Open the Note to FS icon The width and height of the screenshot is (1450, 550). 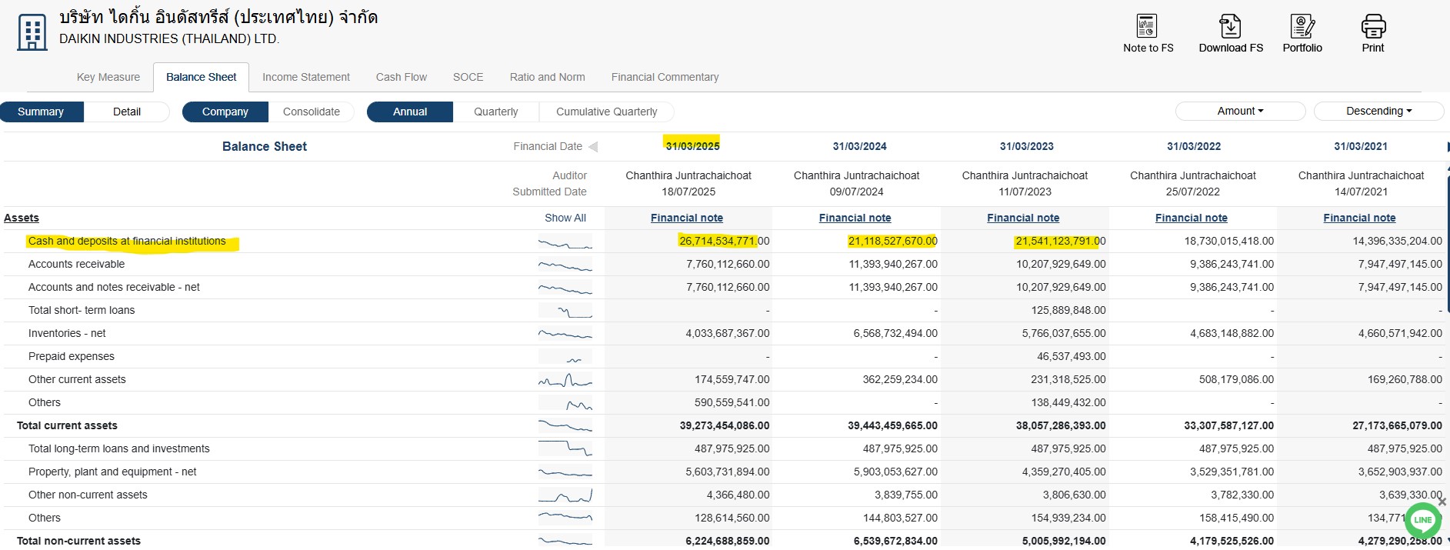[1147, 27]
